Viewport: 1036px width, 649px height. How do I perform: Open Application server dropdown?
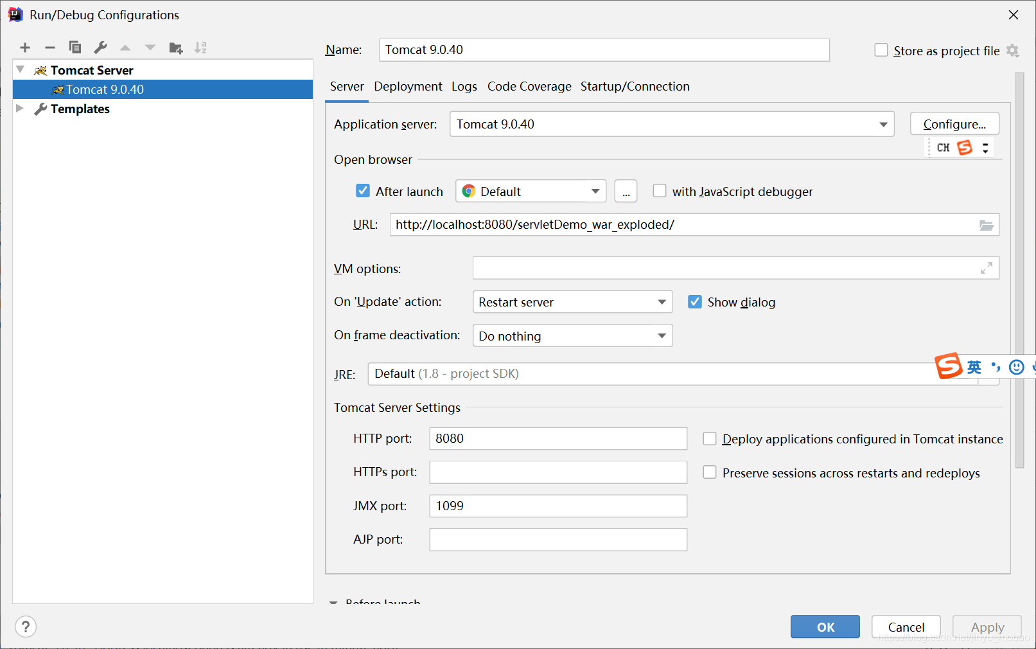coord(672,124)
